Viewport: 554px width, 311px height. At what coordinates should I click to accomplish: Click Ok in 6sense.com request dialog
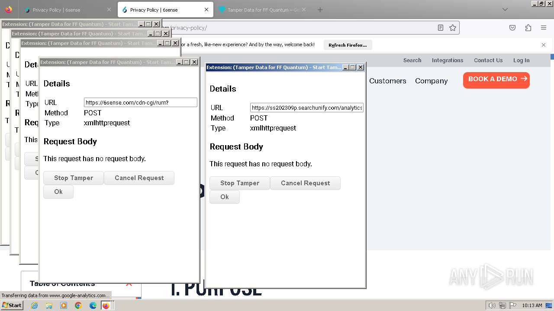58,192
